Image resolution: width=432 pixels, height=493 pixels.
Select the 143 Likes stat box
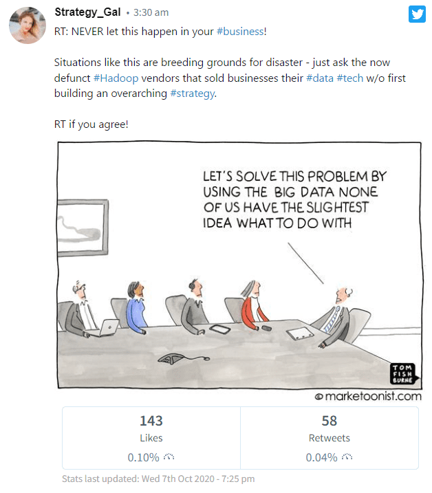tap(151, 438)
